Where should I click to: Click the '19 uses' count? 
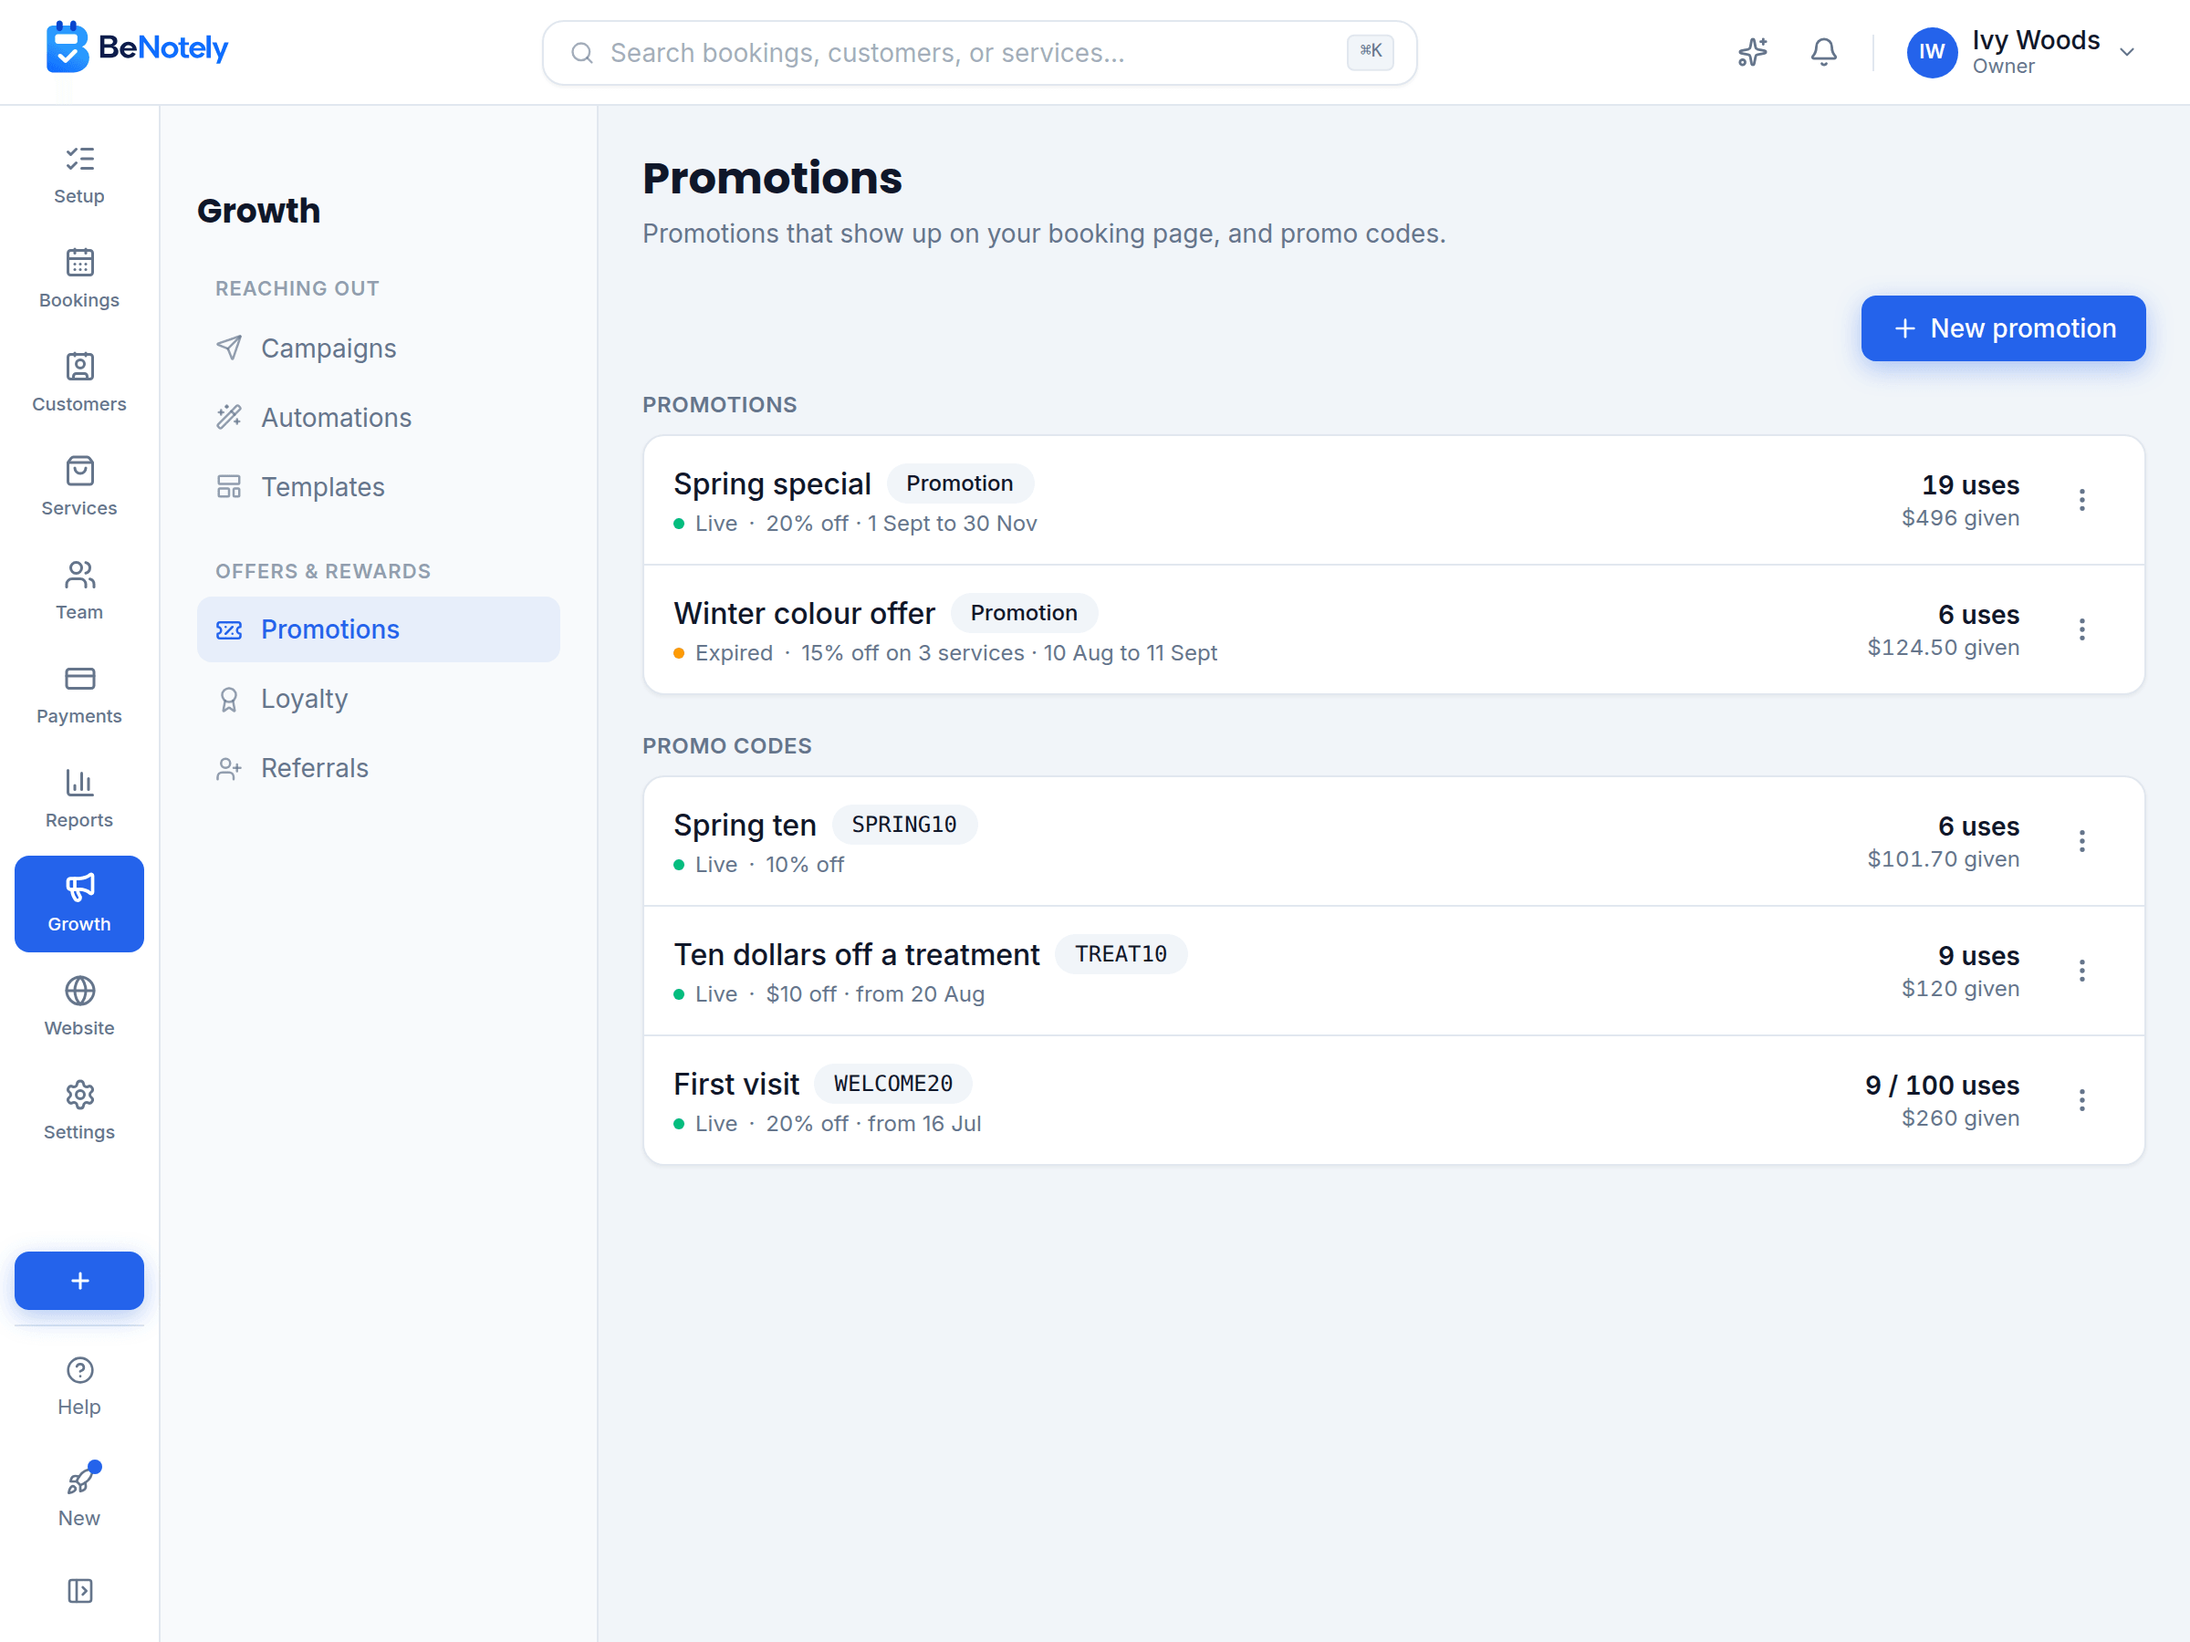(x=1970, y=486)
